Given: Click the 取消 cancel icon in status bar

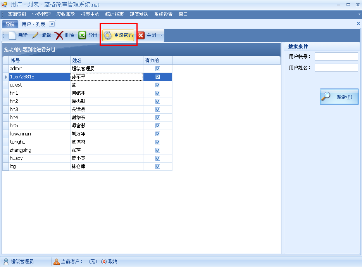Looking at the screenshot, I should click(x=104, y=262).
